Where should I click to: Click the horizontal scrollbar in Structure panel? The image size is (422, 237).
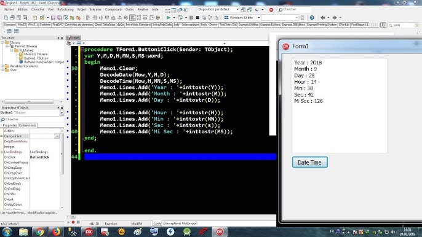point(29,102)
